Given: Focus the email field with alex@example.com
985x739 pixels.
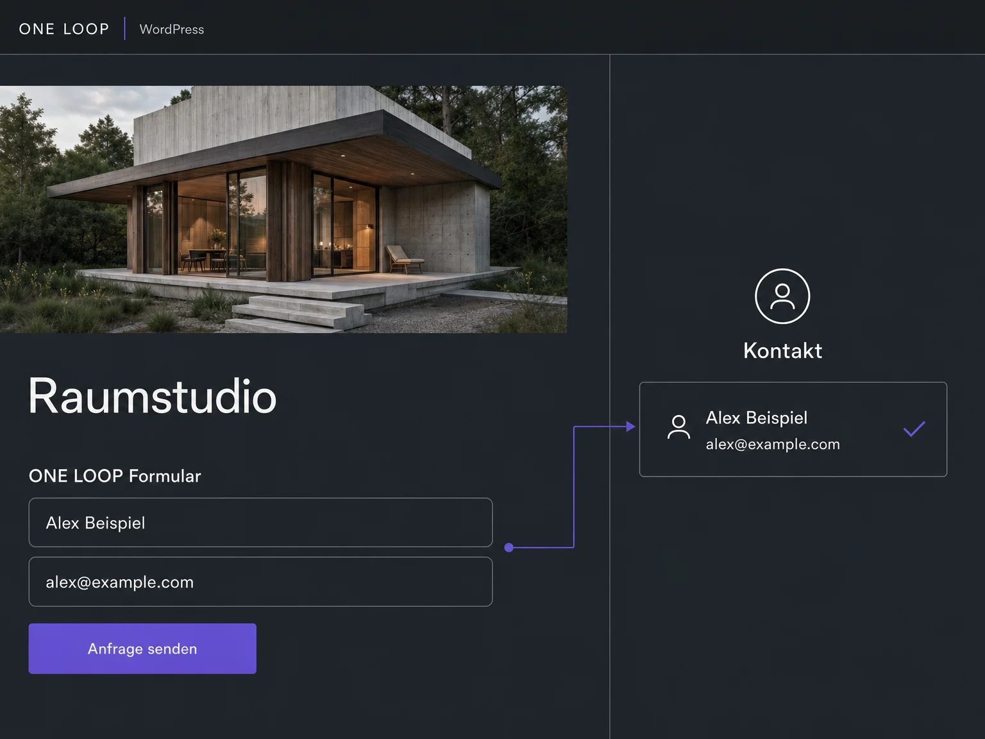Looking at the screenshot, I should (260, 581).
